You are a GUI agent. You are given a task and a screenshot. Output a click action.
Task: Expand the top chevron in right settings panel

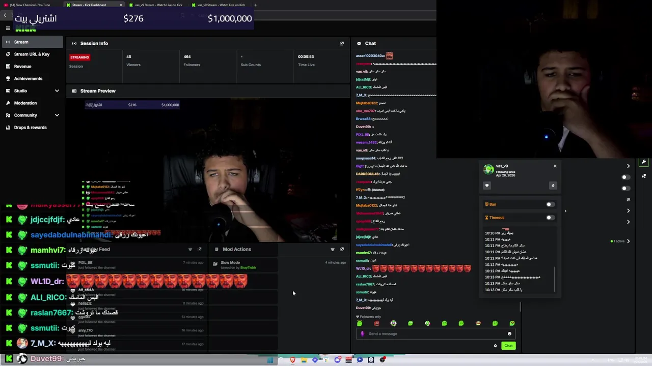pos(629,166)
